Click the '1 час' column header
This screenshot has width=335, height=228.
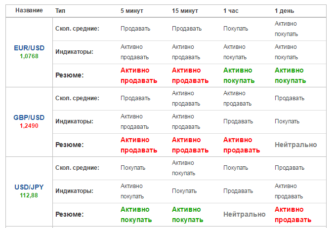click(231, 11)
